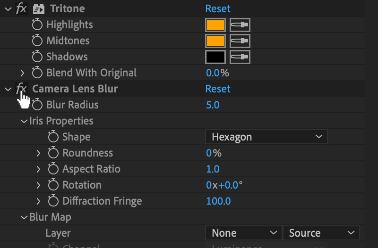
Task: Open the Blur Map Layer None dropdown
Action: [243, 233]
